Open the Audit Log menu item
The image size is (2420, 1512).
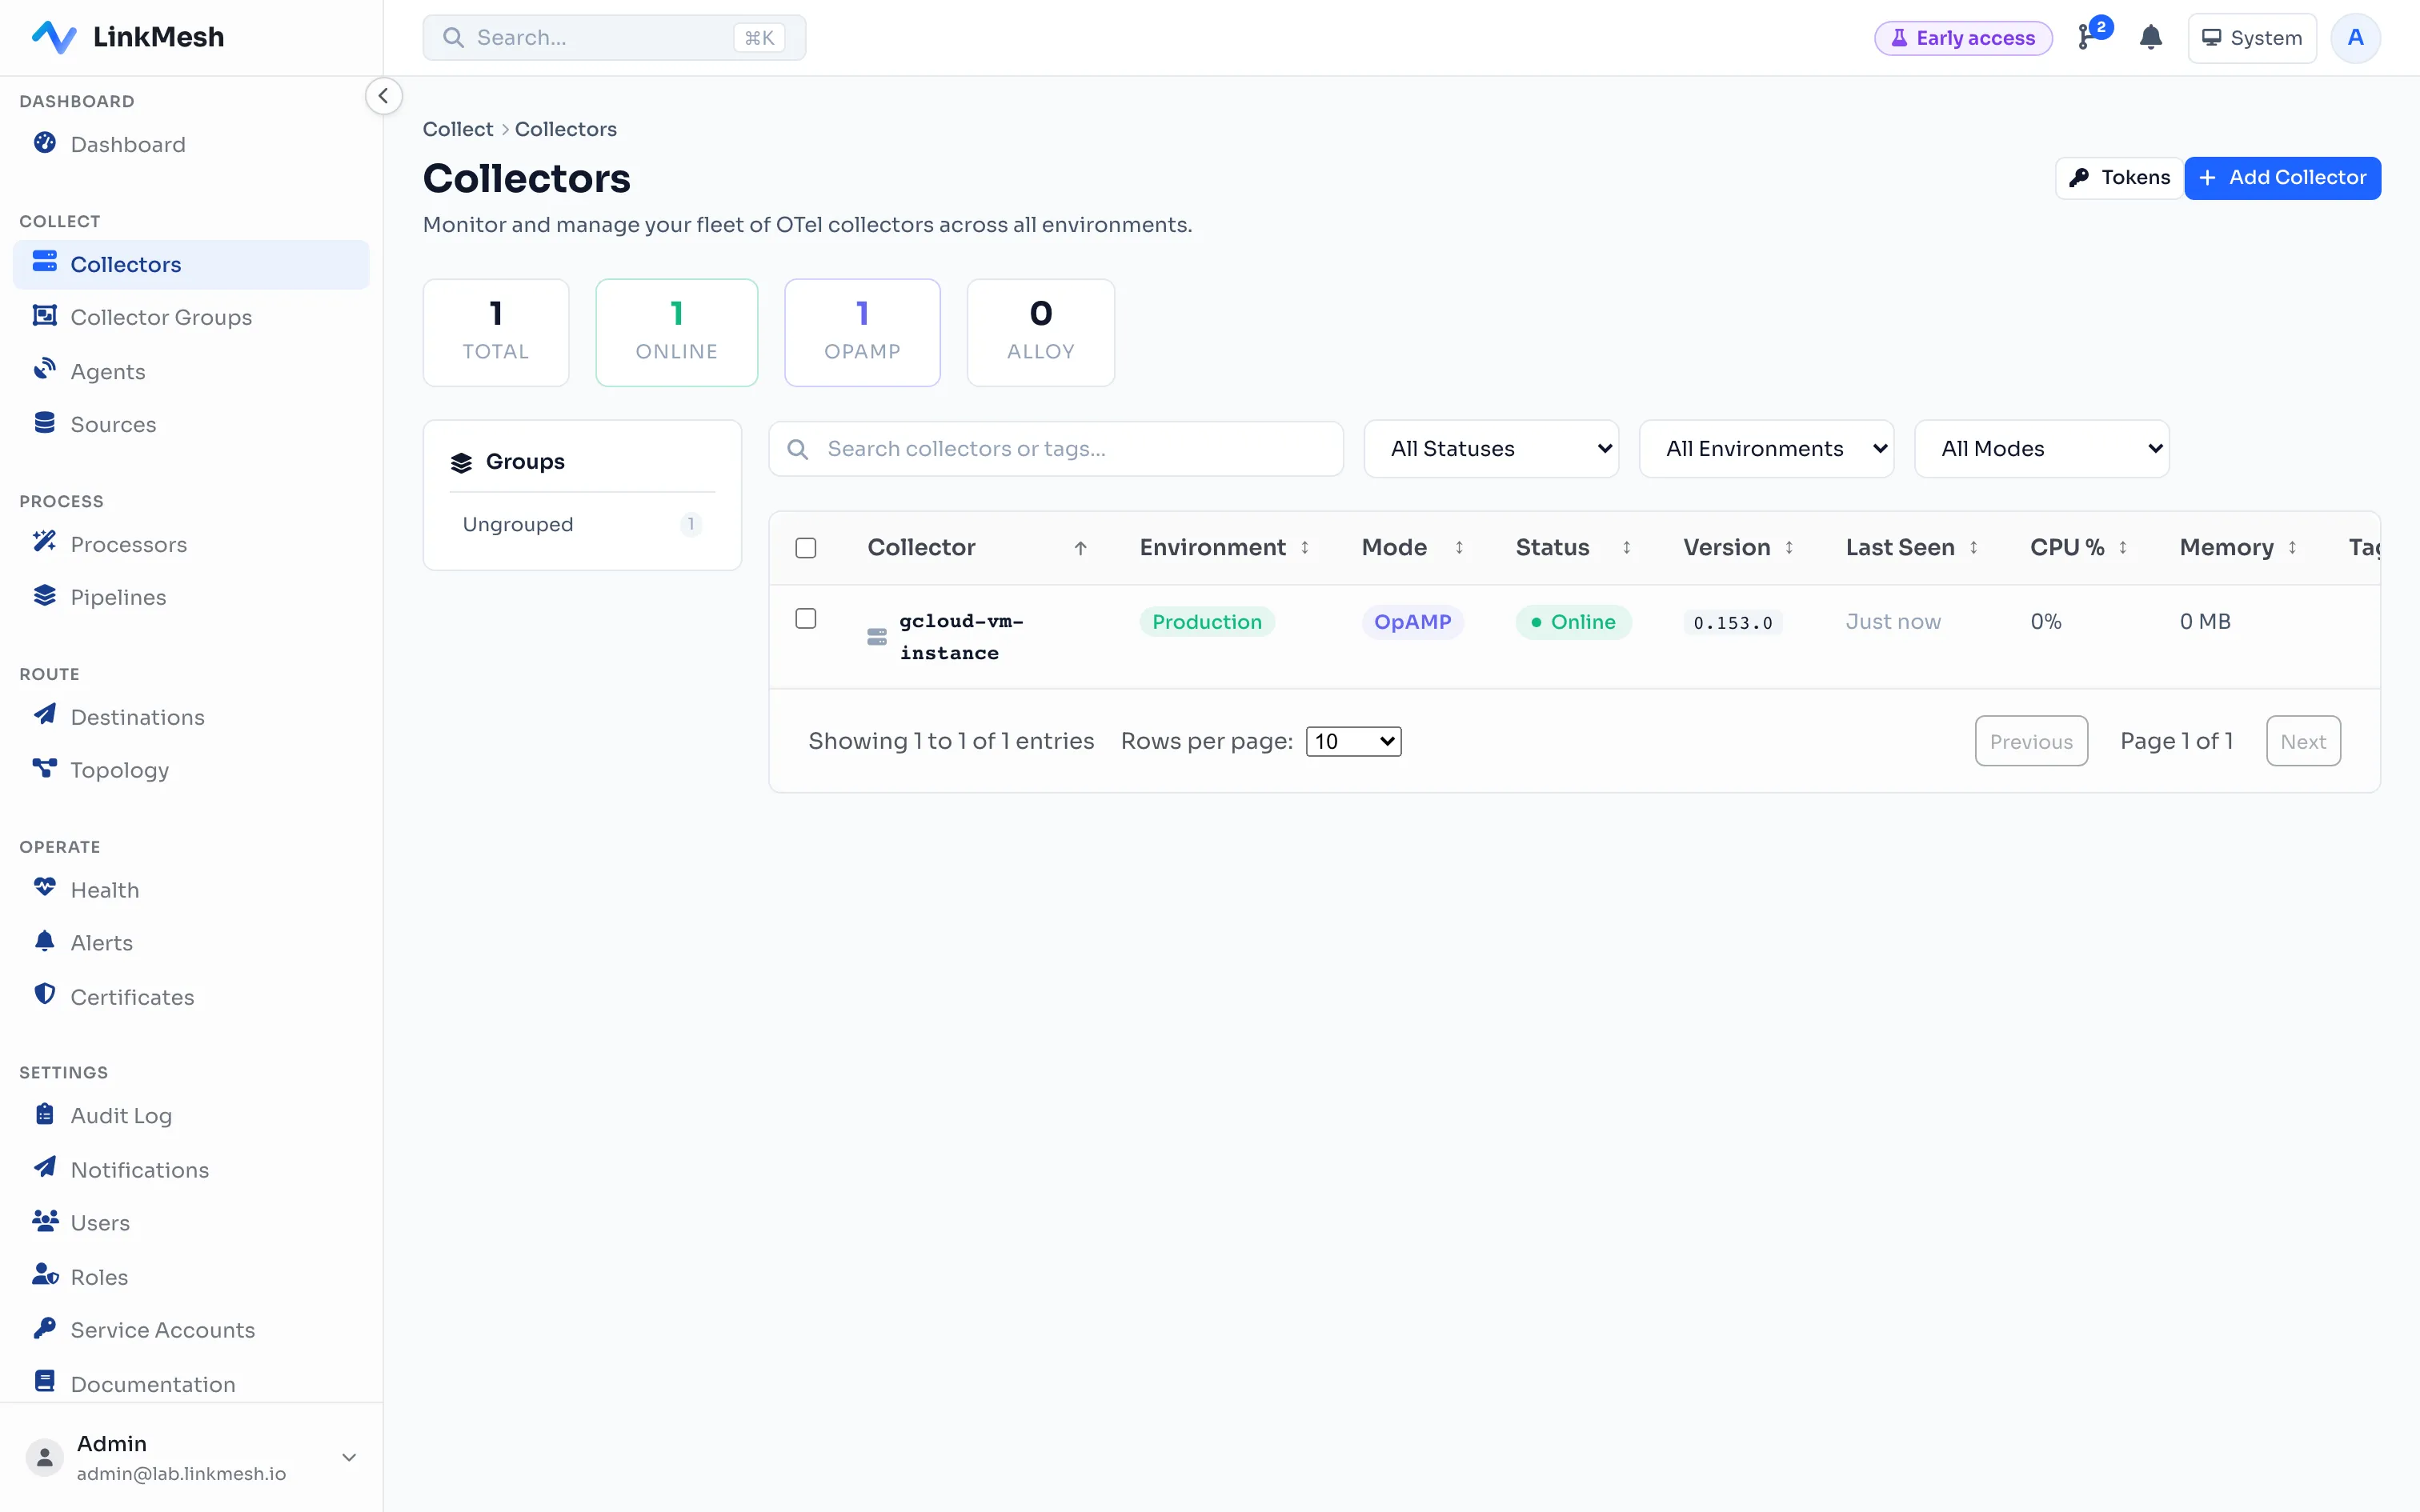click(x=191, y=1115)
